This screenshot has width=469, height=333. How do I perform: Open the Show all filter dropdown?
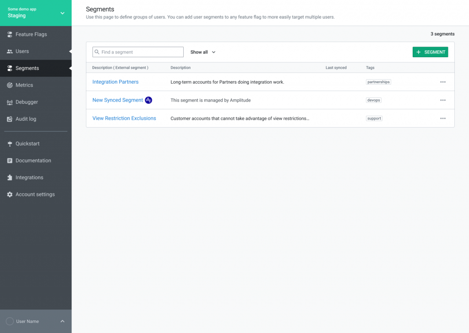pos(202,52)
